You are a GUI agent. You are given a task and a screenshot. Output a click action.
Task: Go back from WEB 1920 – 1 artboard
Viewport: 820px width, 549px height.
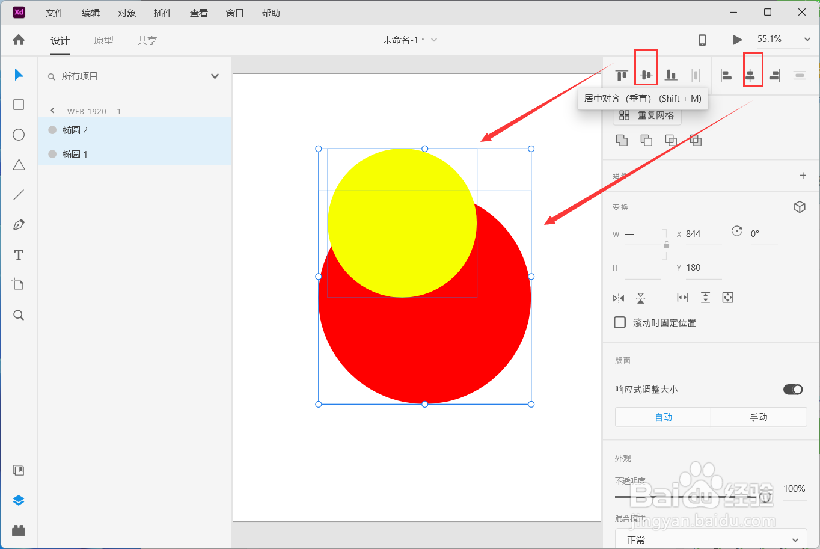(x=53, y=111)
